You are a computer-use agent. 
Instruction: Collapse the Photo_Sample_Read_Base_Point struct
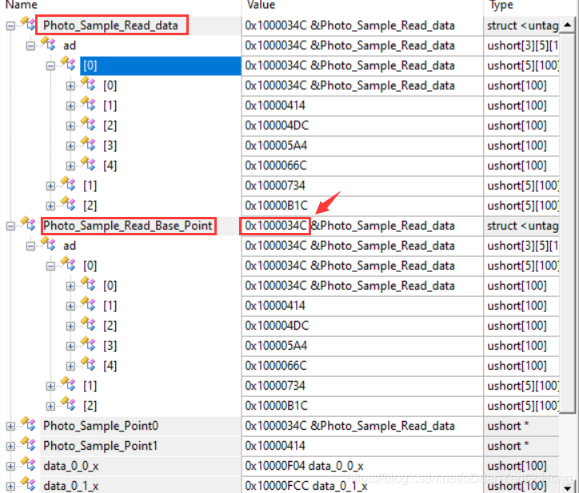point(10,226)
